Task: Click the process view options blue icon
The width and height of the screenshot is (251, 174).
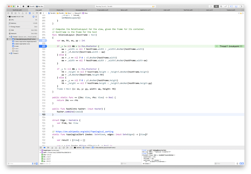Action: tap(33, 17)
